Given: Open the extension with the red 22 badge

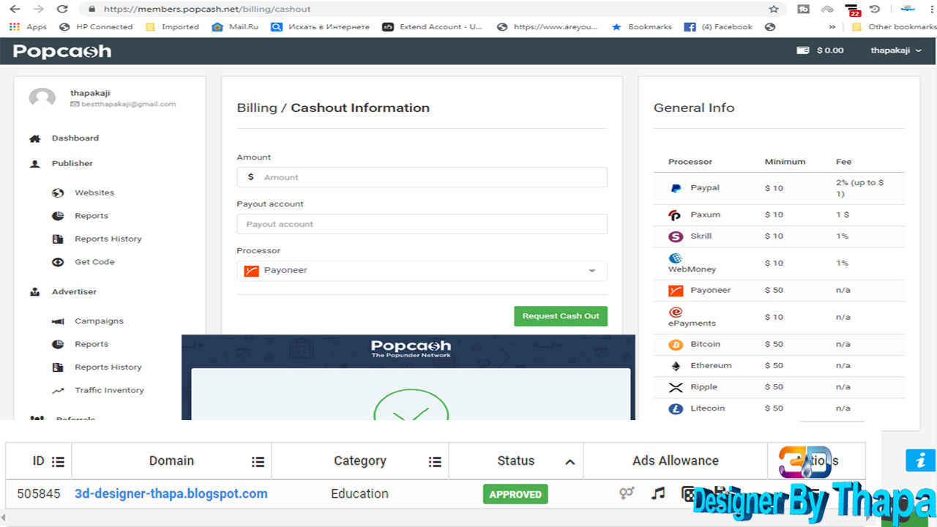Looking at the screenshot, I should [x=852, y=10].
